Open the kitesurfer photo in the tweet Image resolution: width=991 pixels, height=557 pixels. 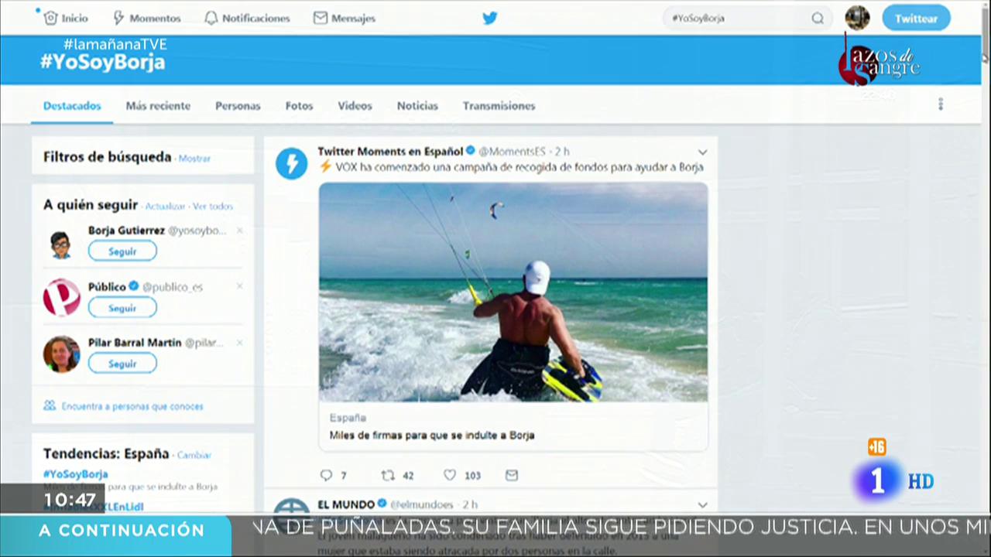[x=513, y=292]
